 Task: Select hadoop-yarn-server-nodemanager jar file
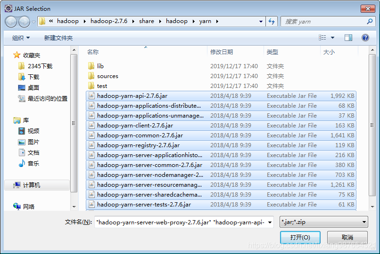coord(221,175)
